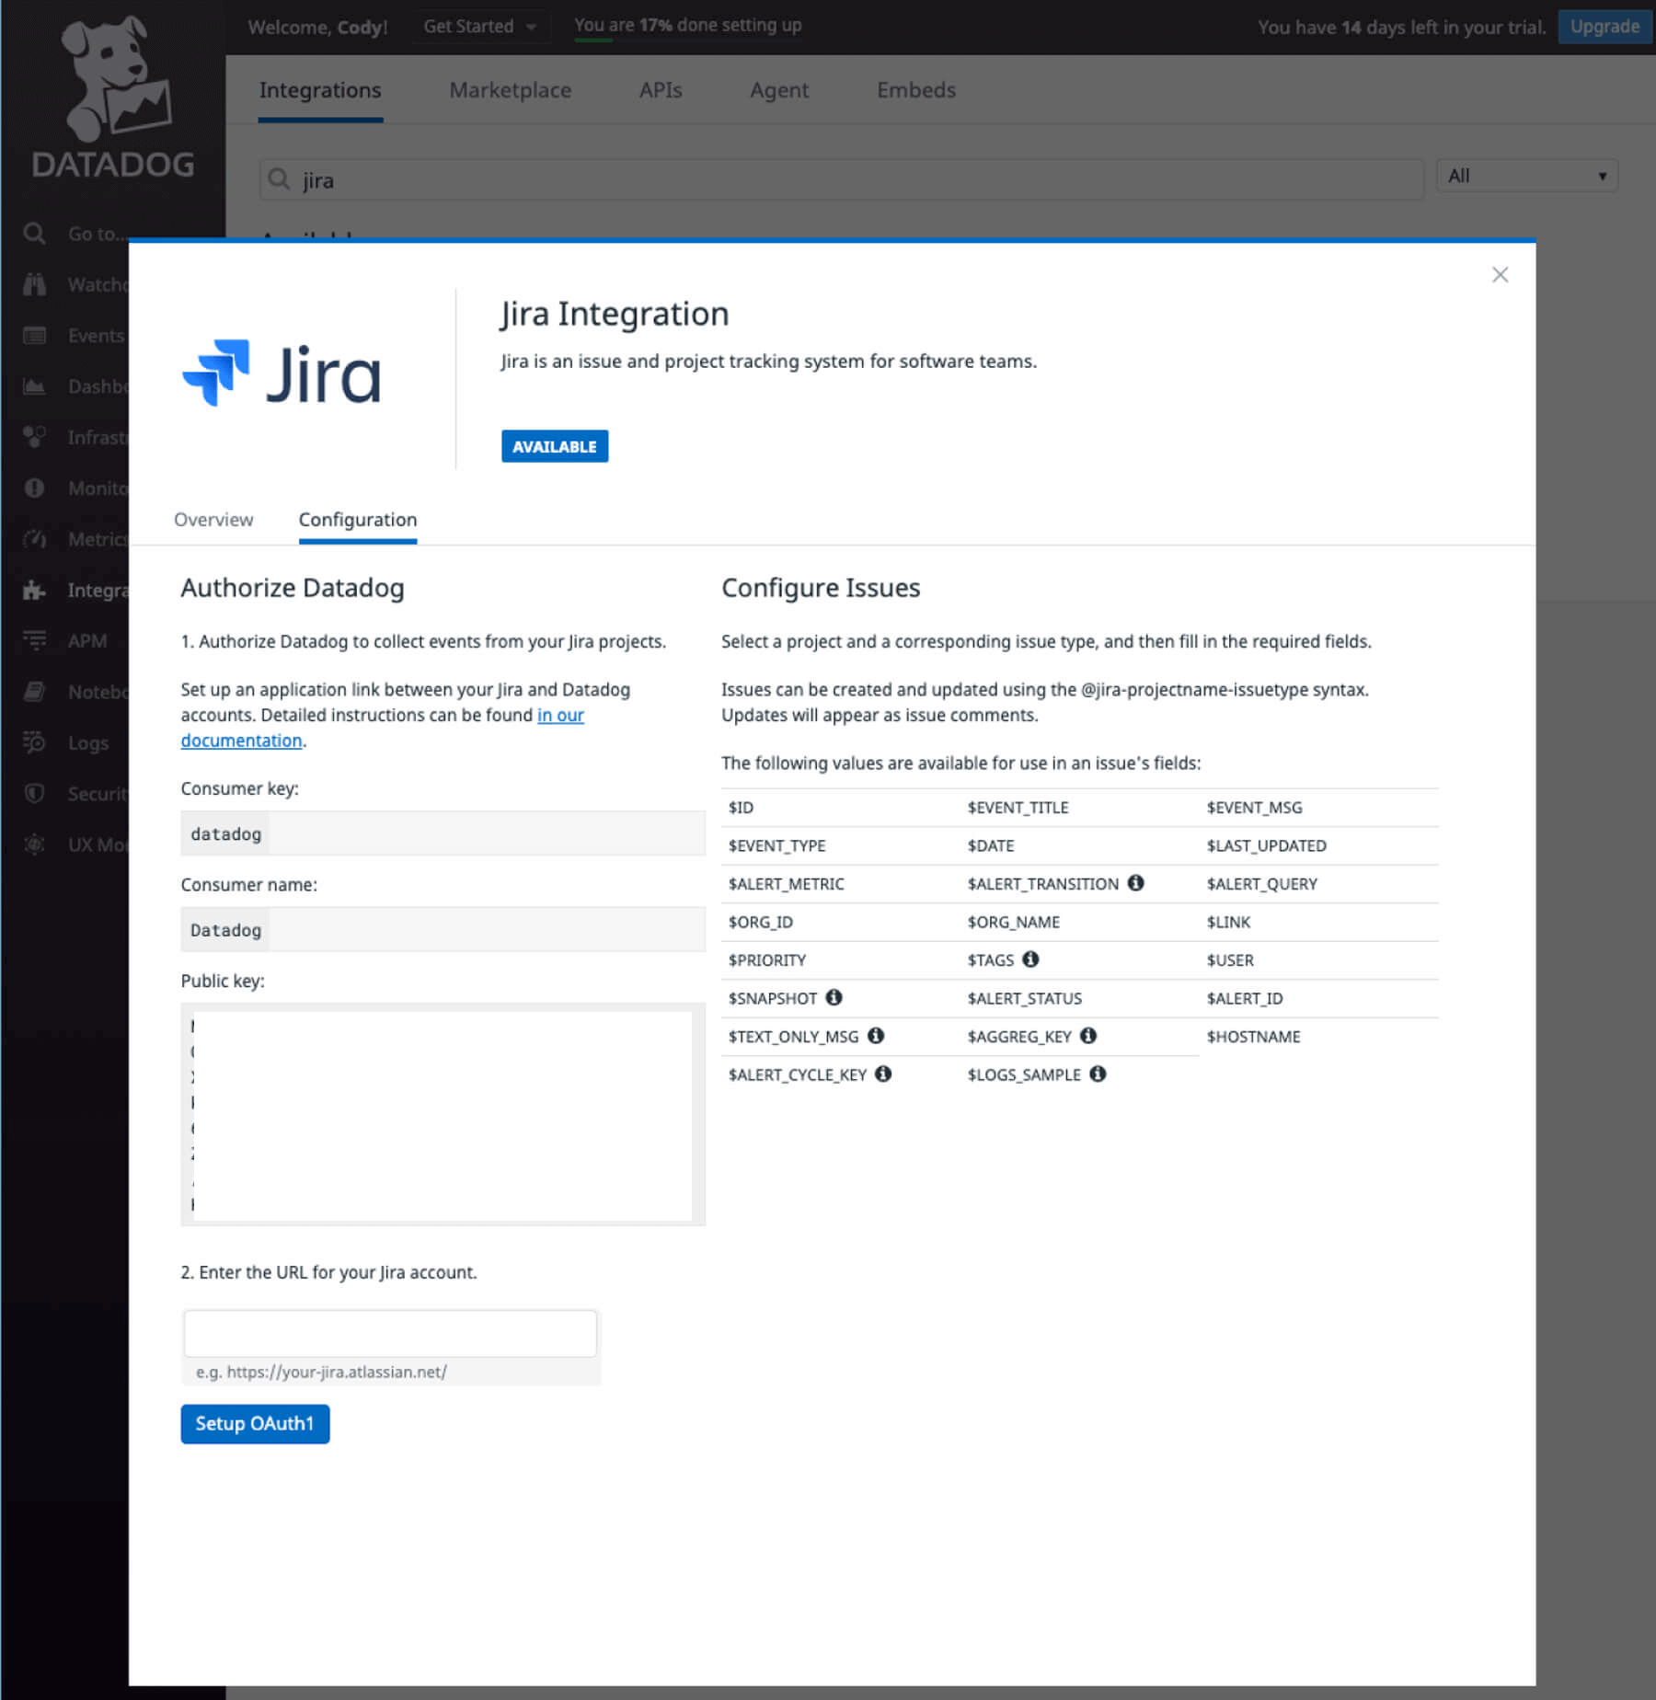
Task: Select the Metrics gauge icon
Action: coord(35,539)
